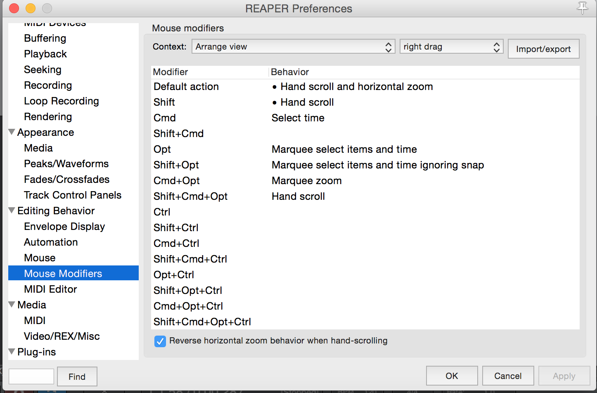Open the right drag action dropdown
The image size is (597, 393).
coord(451,47)
